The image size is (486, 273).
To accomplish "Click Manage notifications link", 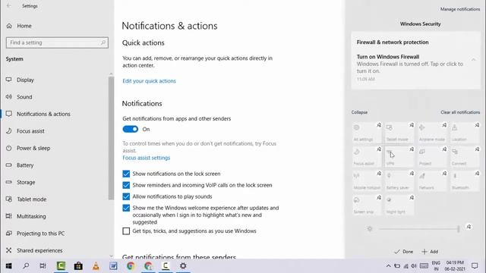I will tap(460, 9).
